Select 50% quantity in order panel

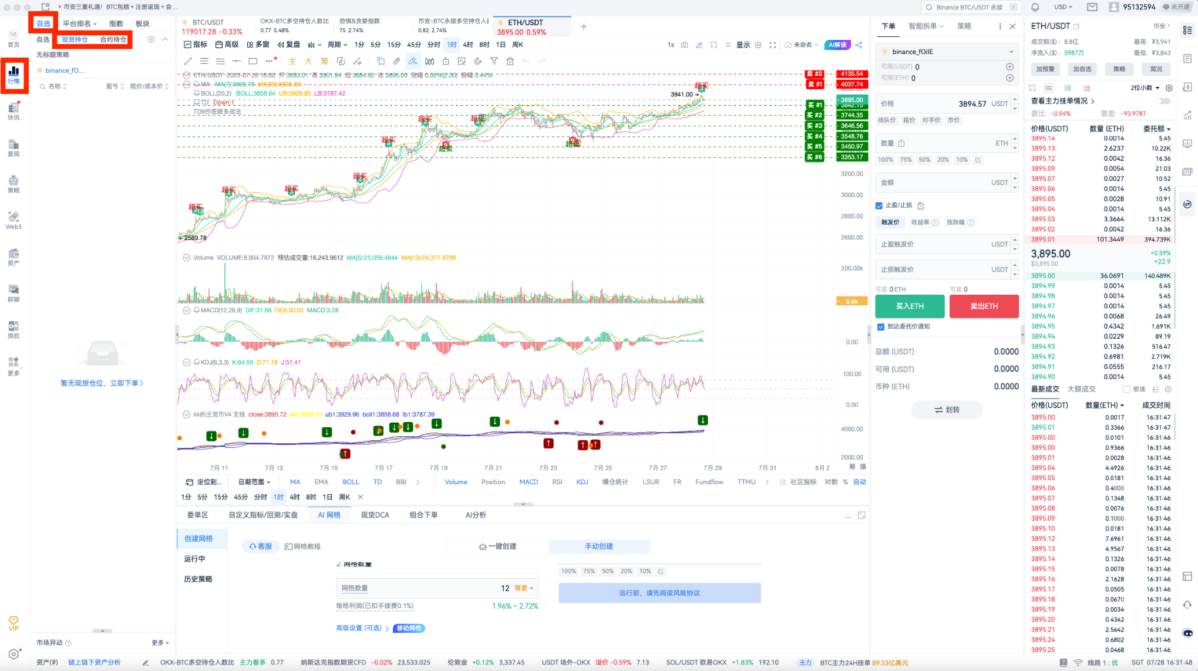(x=924, y=160)
